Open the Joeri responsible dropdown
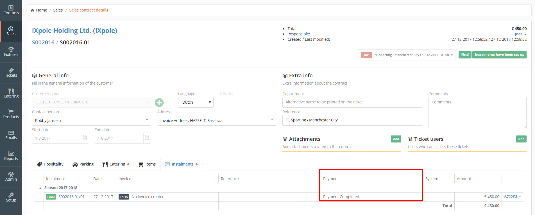Screen dimensions: 535x215 coord(520,34)
